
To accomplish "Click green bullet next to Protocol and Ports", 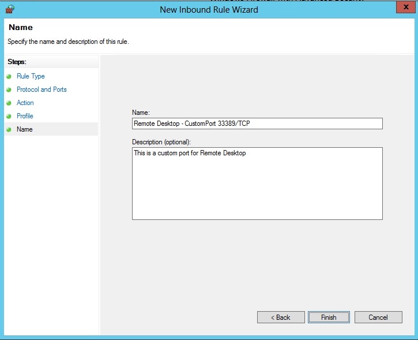I will pos(9,89).
